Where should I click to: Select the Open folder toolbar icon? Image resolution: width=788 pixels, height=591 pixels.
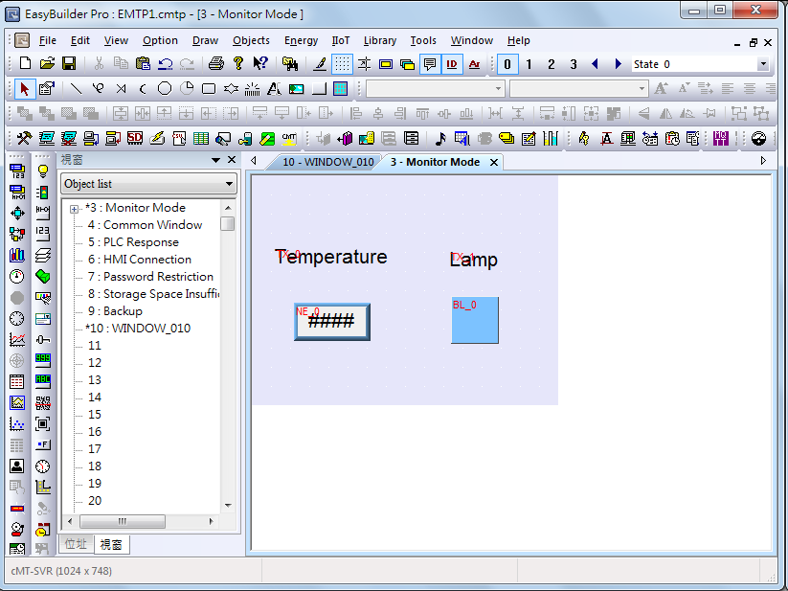pyautogui.click(x=47, y=64)
